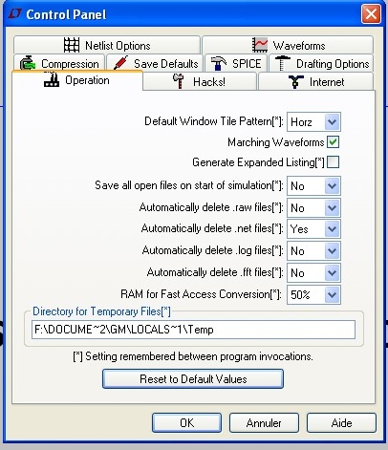Viewport: 388px width, 450px height.
Task: Click the Automatically delete .log files[*] label
Action: (212, 250)
